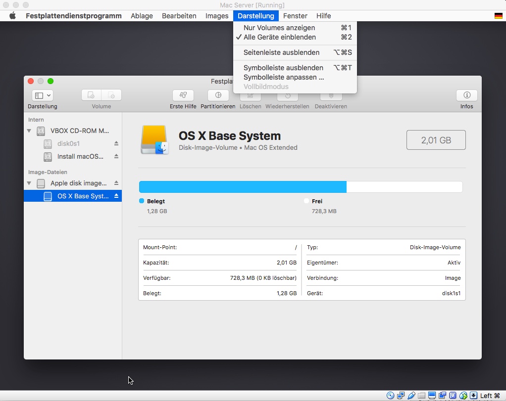Open the Hilfe menu
The image size is (506, 401).
tap(323, 16)
